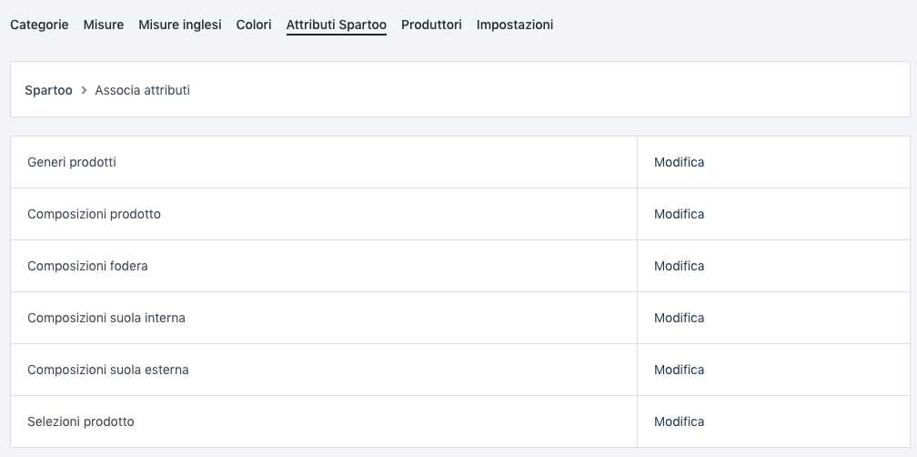The height and width of the screenshot is (457, 917).
Task: Edit the Composizioni prodotto attribute
Action: click(679, 214)
